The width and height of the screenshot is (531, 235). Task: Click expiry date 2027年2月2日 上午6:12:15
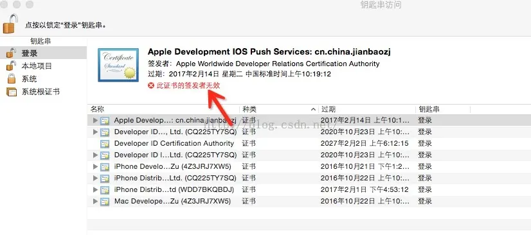(364, 143)
